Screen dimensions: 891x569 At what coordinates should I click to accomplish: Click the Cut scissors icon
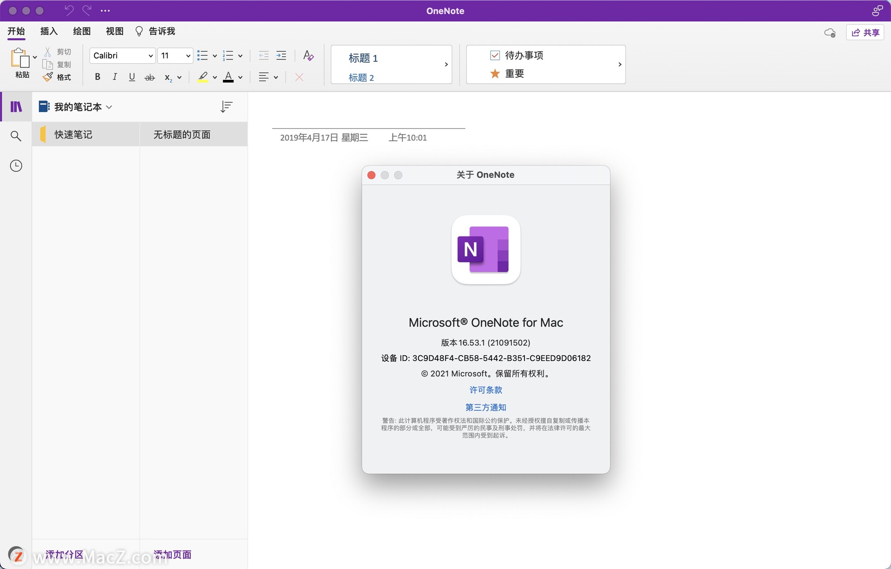[x=47, y=52]
